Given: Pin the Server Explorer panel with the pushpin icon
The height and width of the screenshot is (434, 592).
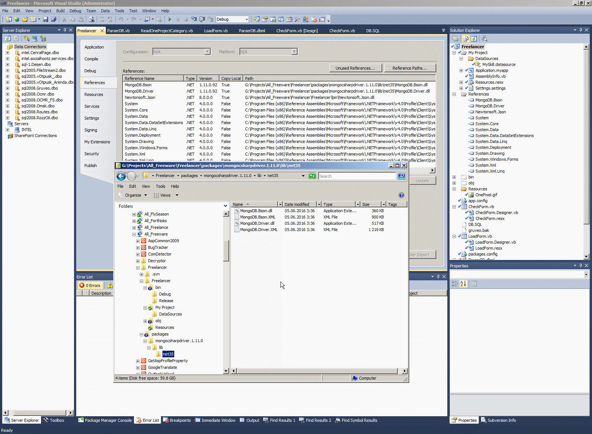Looking at the screenshot, I should pyautogui.click(x=65, y=30).
